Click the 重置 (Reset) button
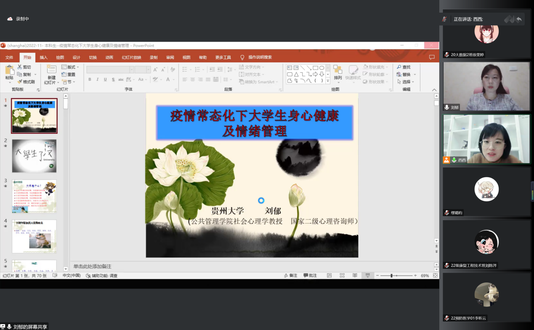534x330 pixels. coord(69,75)
